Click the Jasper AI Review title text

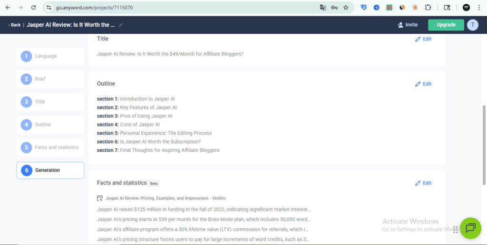170,54
